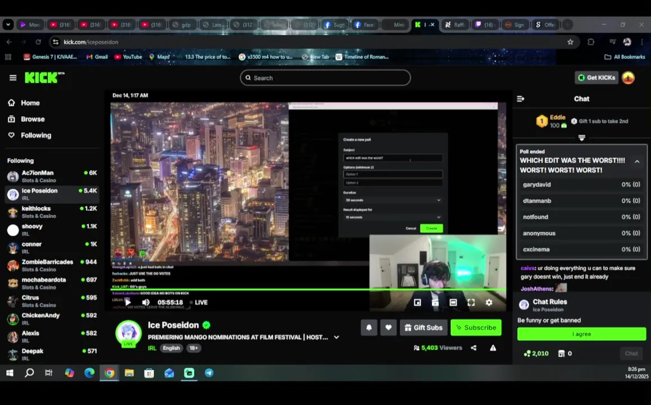Report the stream with warning triangle icon
The height and width of the screenshot is (405, 651).
pyautogui.click(x=493, y=348)
